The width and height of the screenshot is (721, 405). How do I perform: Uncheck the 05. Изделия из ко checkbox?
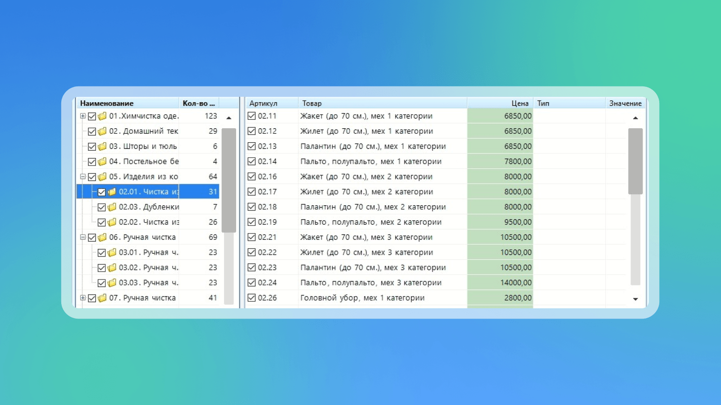pos(92,177)
